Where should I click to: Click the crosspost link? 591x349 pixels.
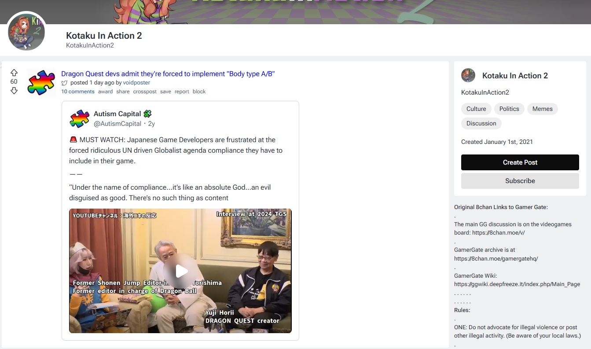click(145, 92)
